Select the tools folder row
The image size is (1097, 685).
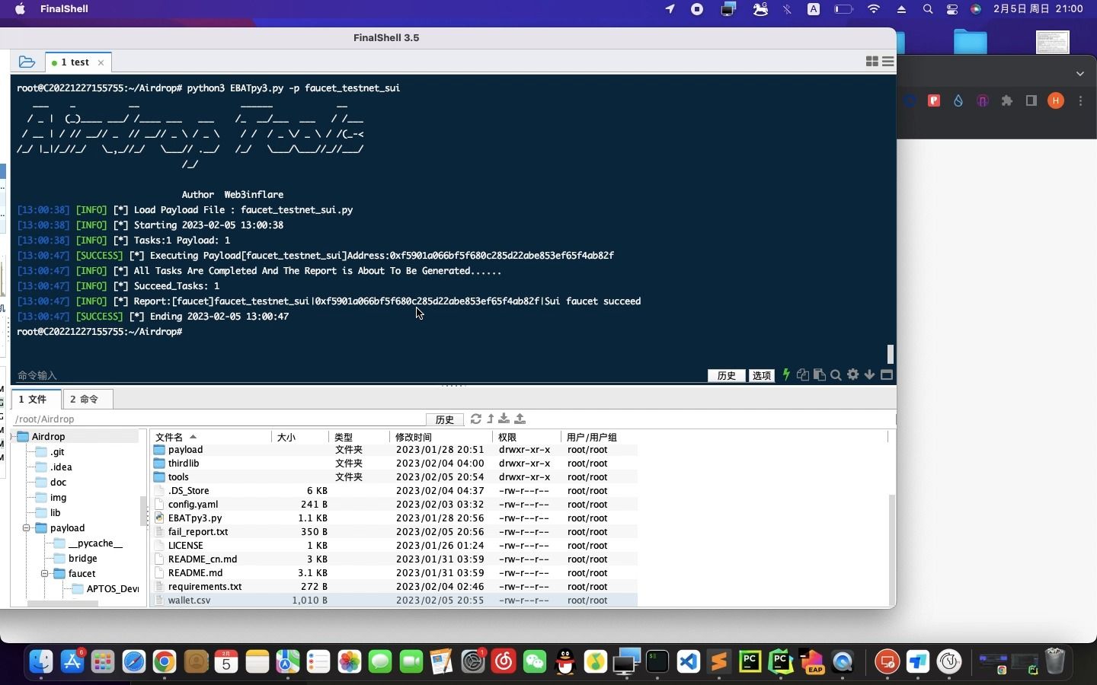[x=394, y=477]
